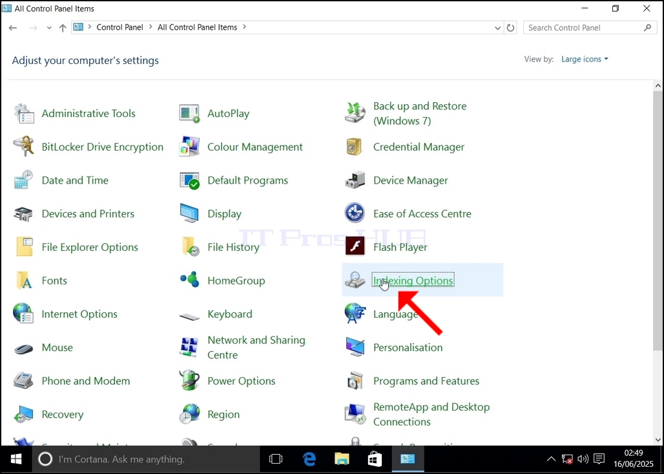Click the Display monitor icon
Image resolution: width=664 pixels, height=474 pixels.
click(x=189, y=213)
